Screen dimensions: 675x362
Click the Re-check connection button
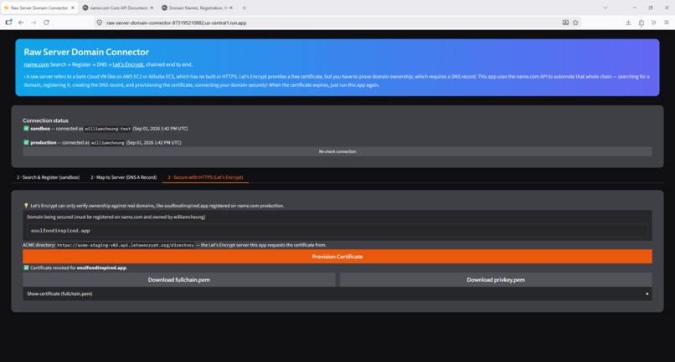[x=337, y=152]
